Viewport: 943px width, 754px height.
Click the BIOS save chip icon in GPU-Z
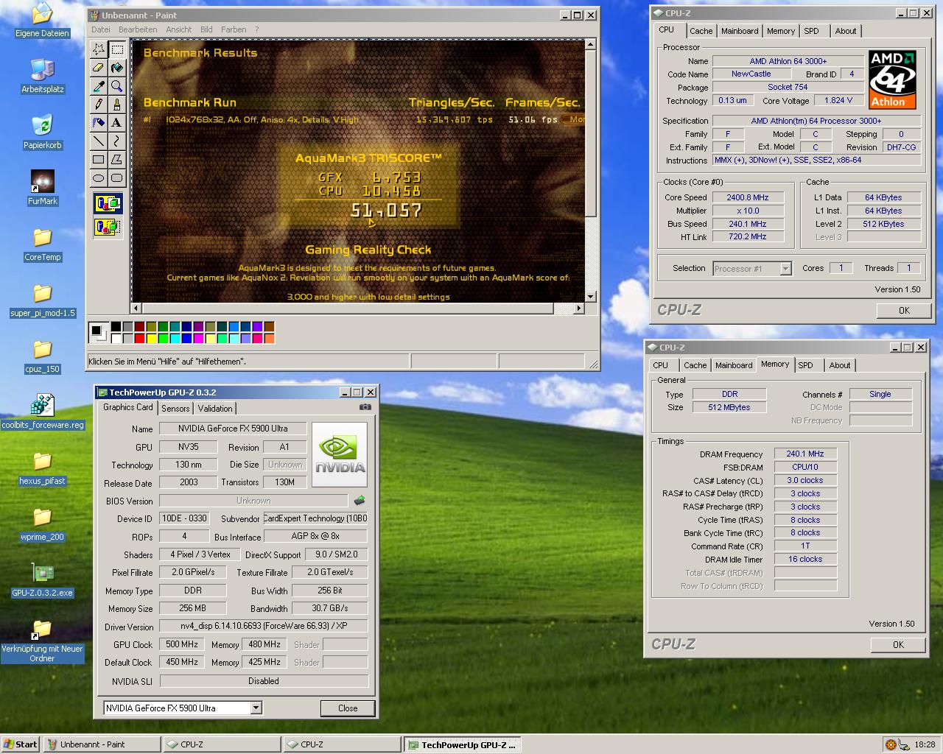coord(360,501)
